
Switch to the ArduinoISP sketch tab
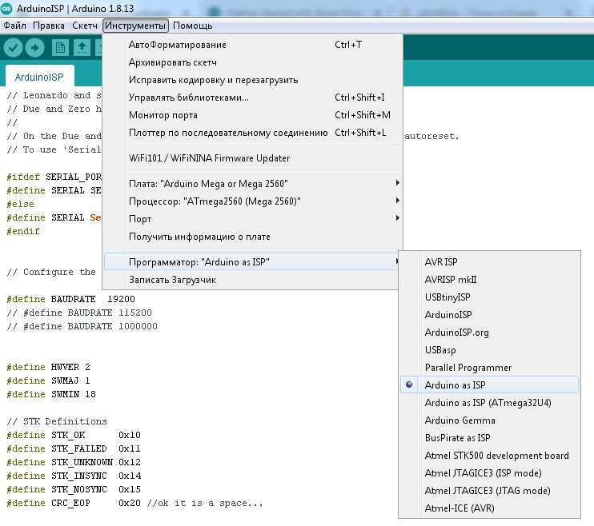pyautogui.click(x=41, y=77)
